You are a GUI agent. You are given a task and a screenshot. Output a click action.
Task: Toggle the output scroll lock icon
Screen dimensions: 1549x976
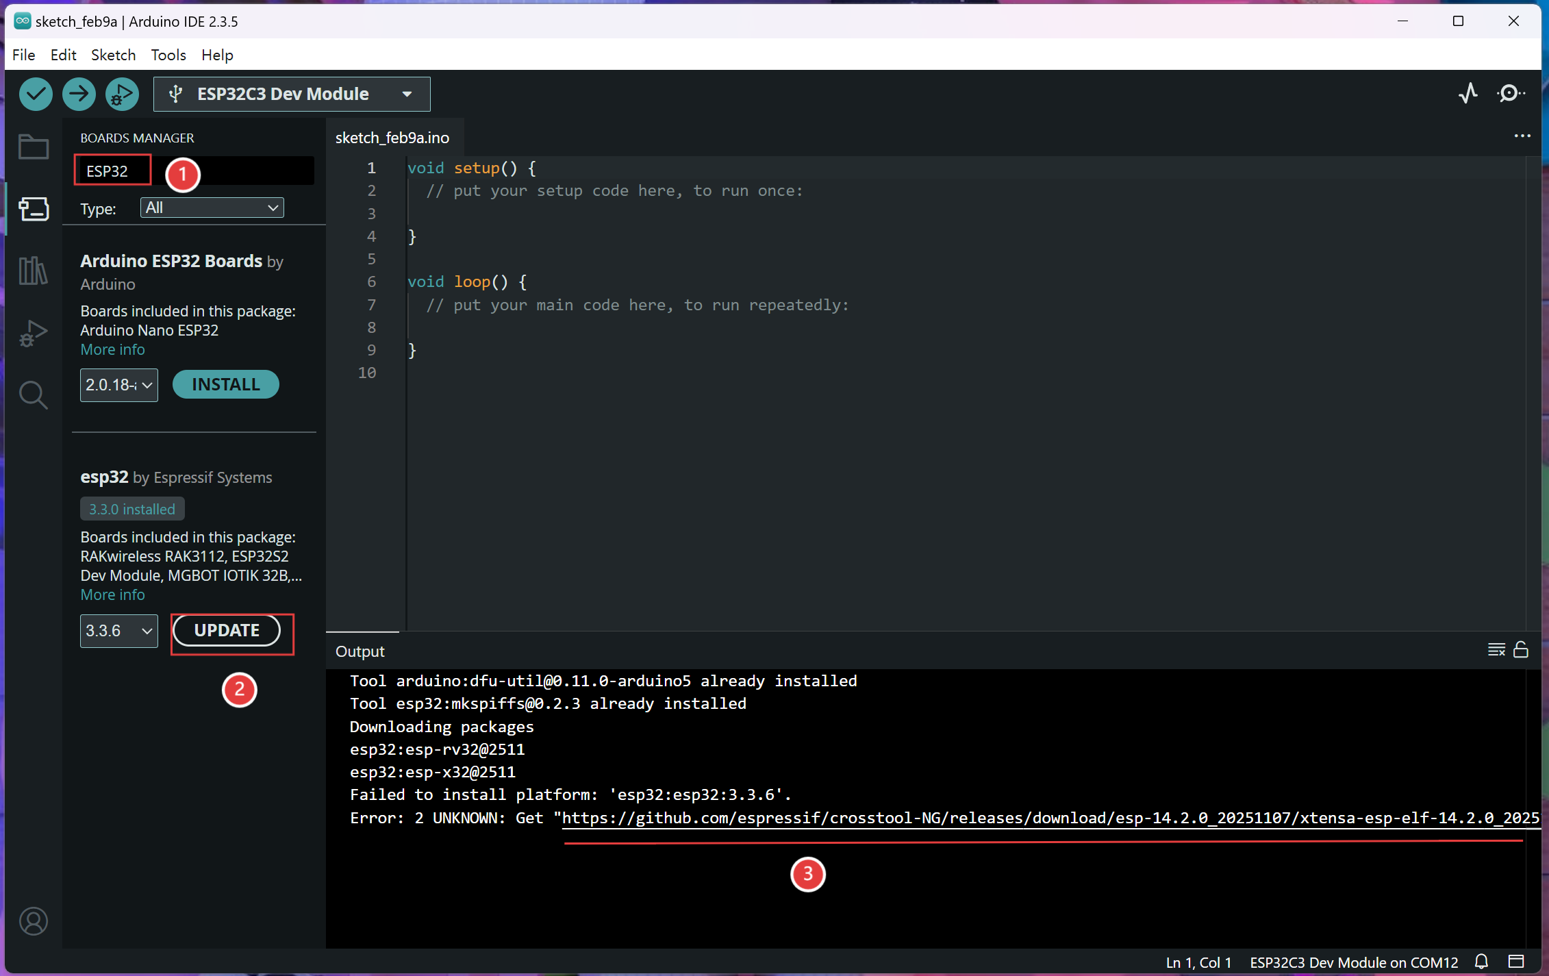coord(1521,649)
